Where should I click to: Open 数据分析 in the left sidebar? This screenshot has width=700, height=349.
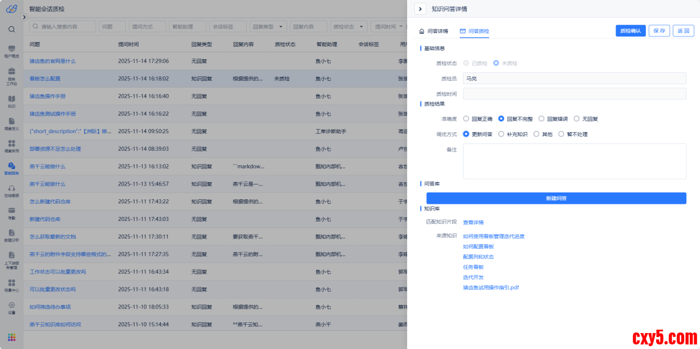pos(11,235)
